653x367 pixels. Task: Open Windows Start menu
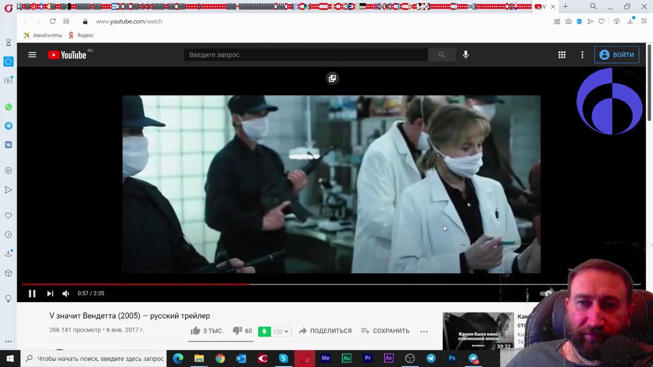(10, 358)
